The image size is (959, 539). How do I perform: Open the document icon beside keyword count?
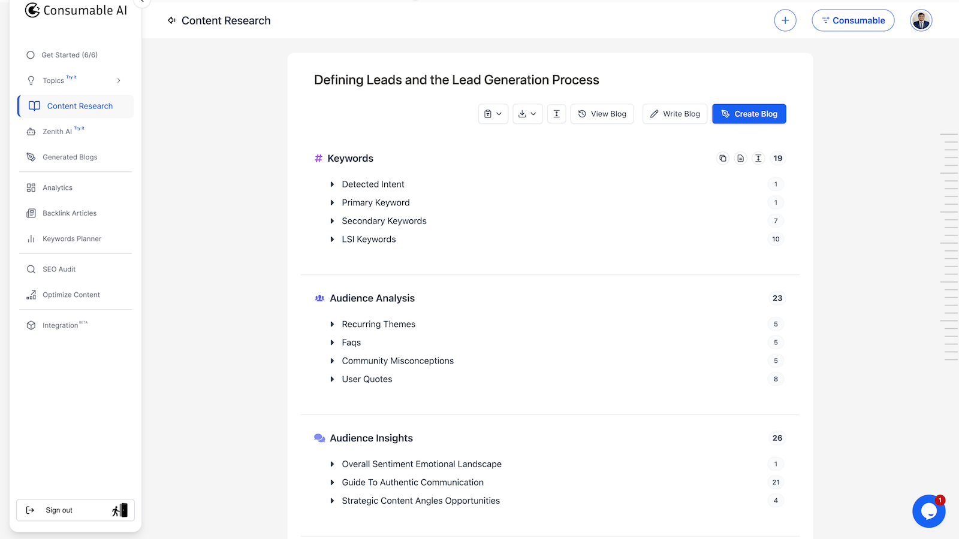740,158
